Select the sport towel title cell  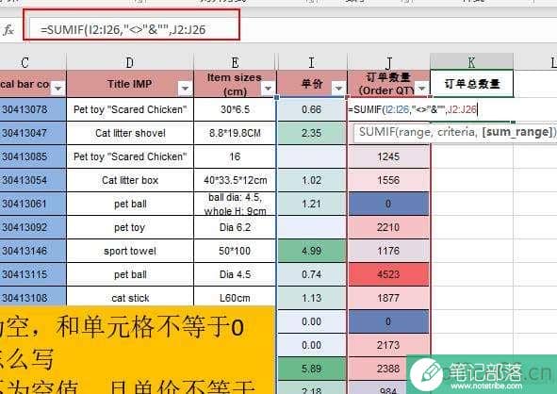(130, 251)
